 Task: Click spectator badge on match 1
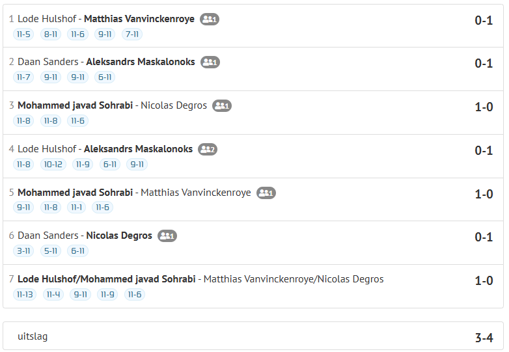point(209,20)
